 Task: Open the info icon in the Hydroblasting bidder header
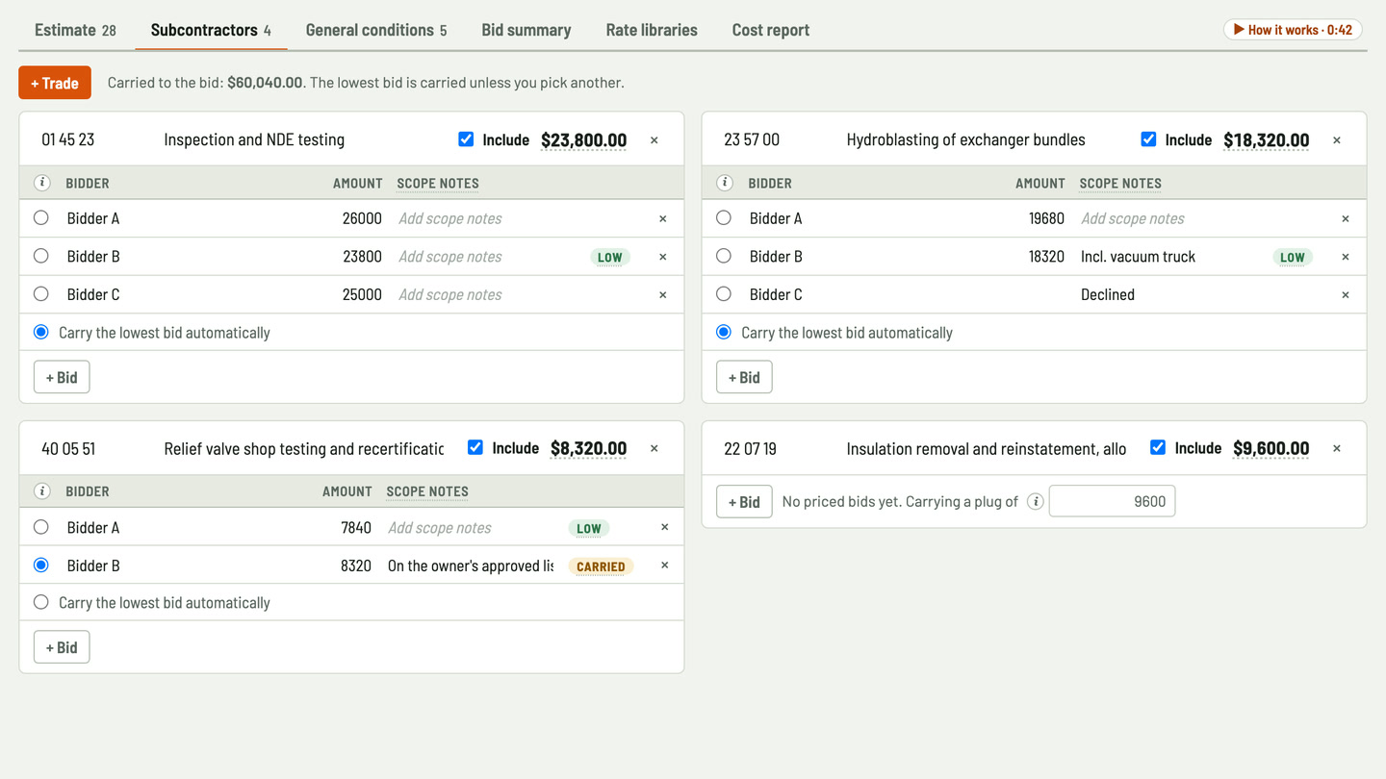click(724, 183)
